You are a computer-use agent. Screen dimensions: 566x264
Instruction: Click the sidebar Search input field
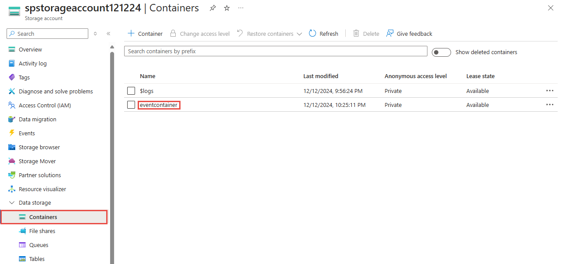pos(47,34)
